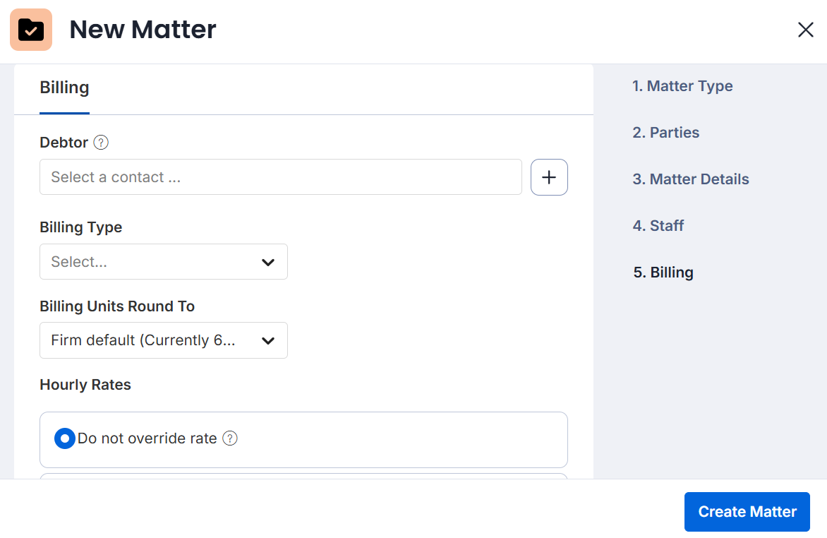The width and height of the screenshot is (827, 538).
Task: Navigate to step 3 Matter Details
Action: (691, 179)
